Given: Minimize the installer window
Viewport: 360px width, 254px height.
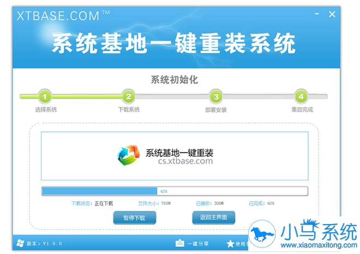Looking at the screenshot, I should pyautogui.click(x=317, y=14).
